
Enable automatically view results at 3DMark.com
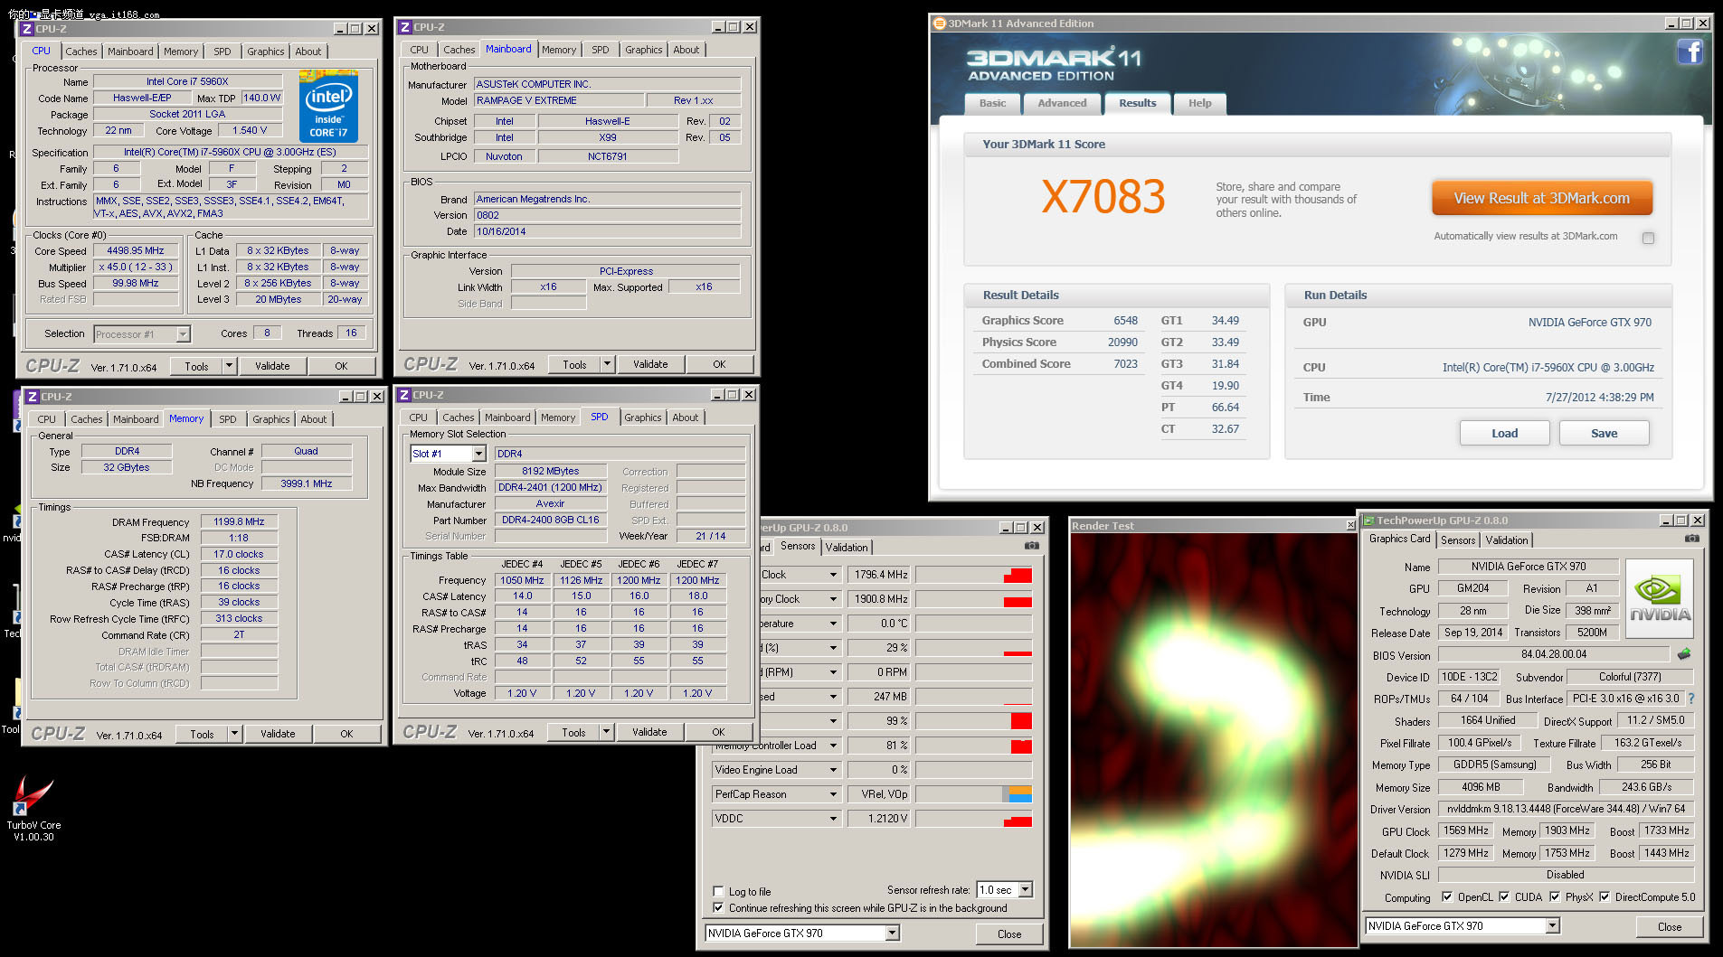[1648, 239]
